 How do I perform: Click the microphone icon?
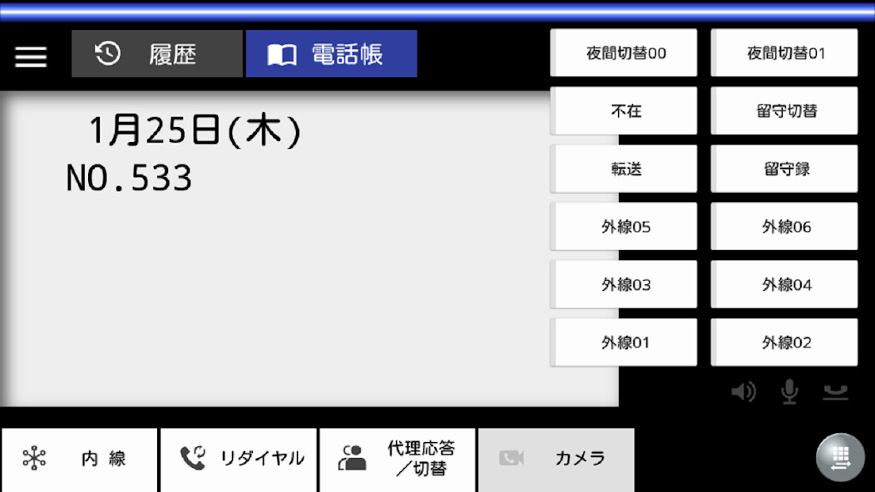coord(789,391)
